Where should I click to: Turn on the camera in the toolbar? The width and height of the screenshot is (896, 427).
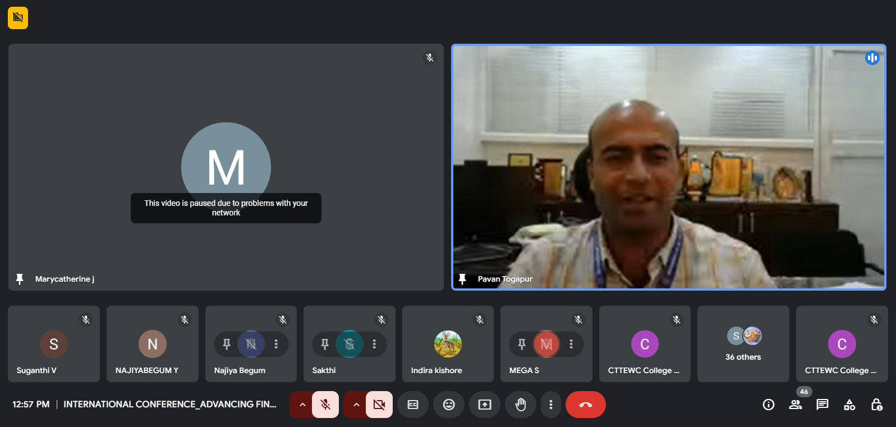coord(379,405)
